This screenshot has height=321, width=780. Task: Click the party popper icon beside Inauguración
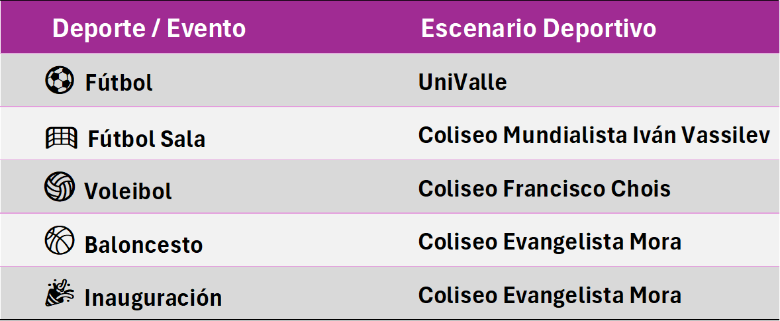pos(59,295)
